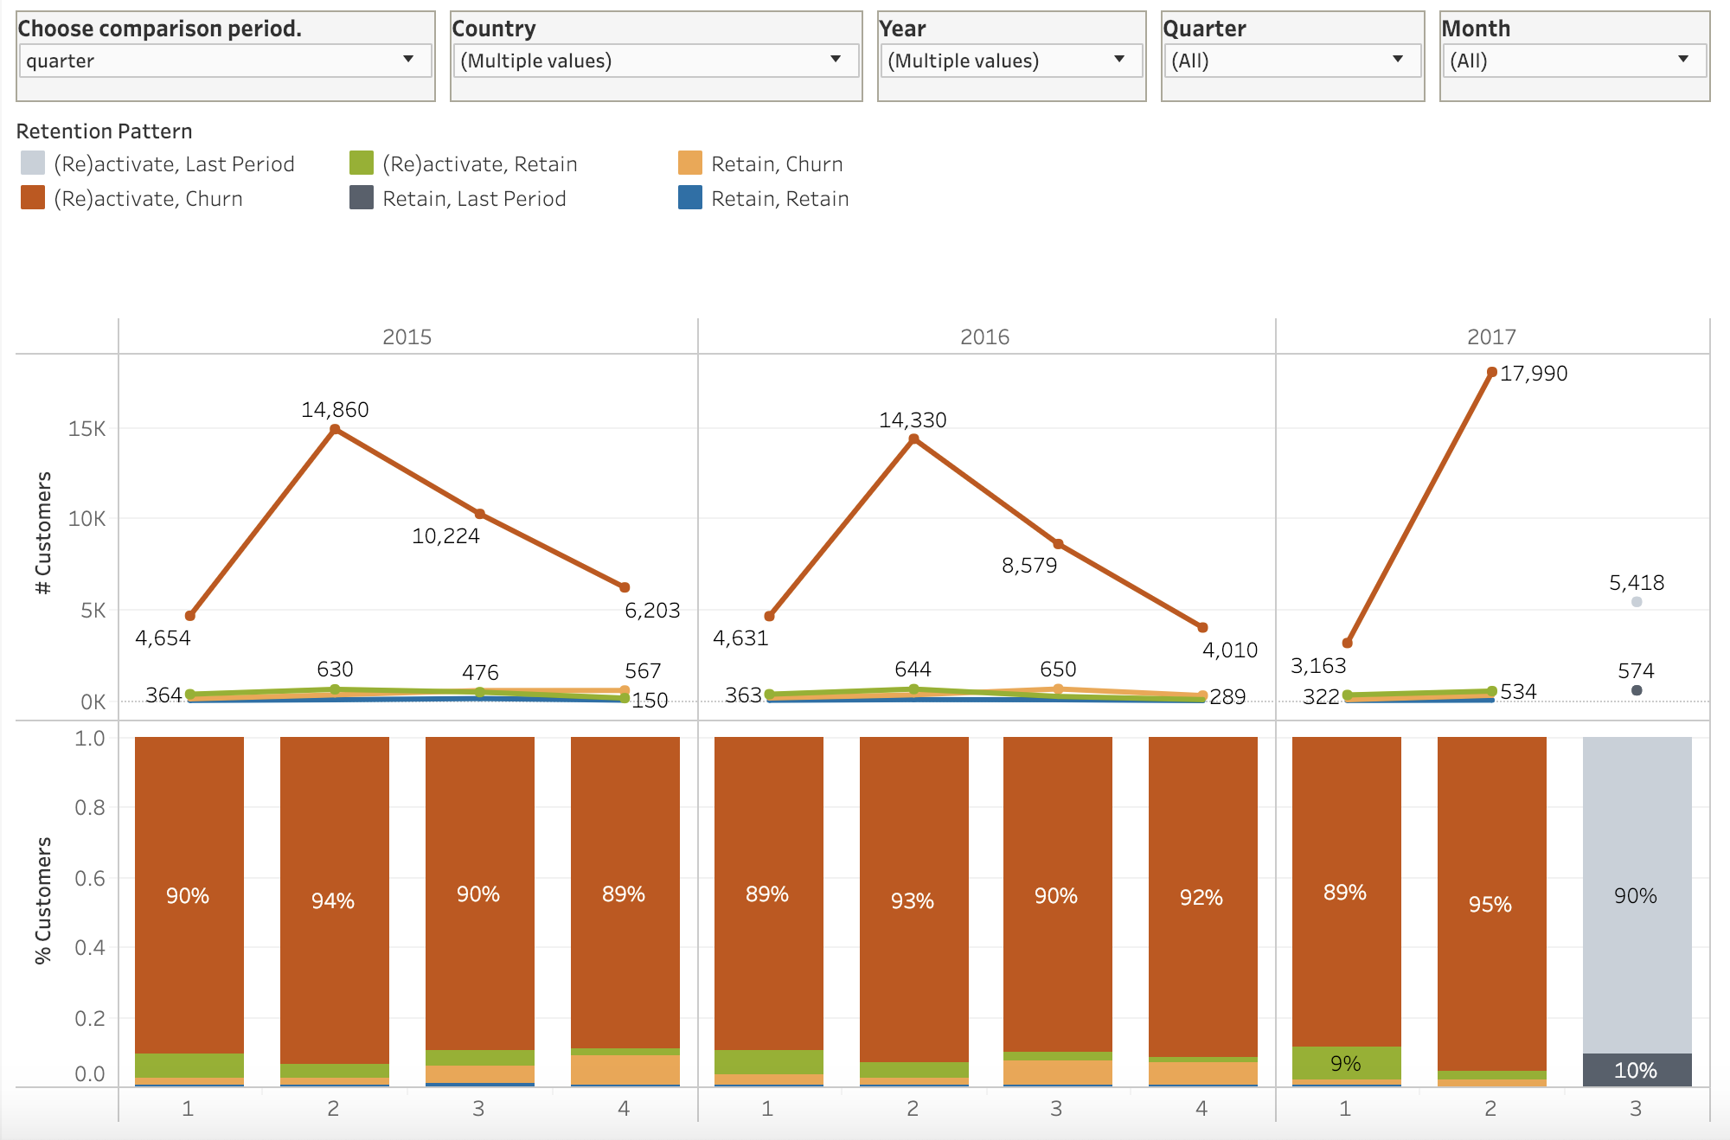The image size is (1730, 1140).
Task: Open the Month filter dropdown
Action: [x=1574, y=61]
